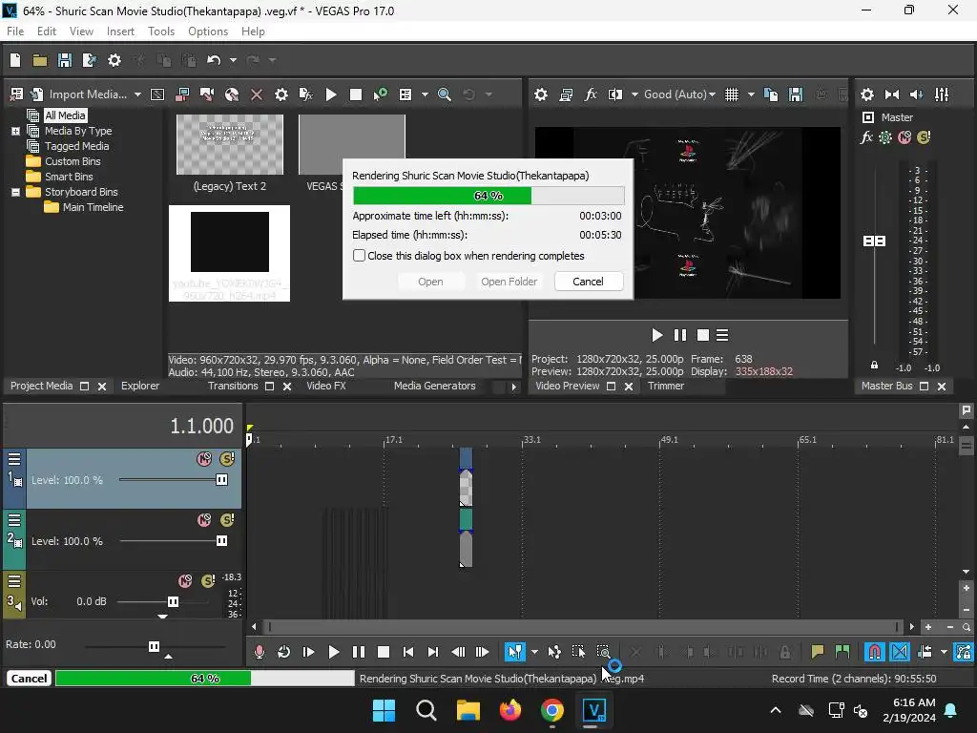Open Undo history dropdown arrow
Screen dimensions: 977x733
[x=233, y=60]
